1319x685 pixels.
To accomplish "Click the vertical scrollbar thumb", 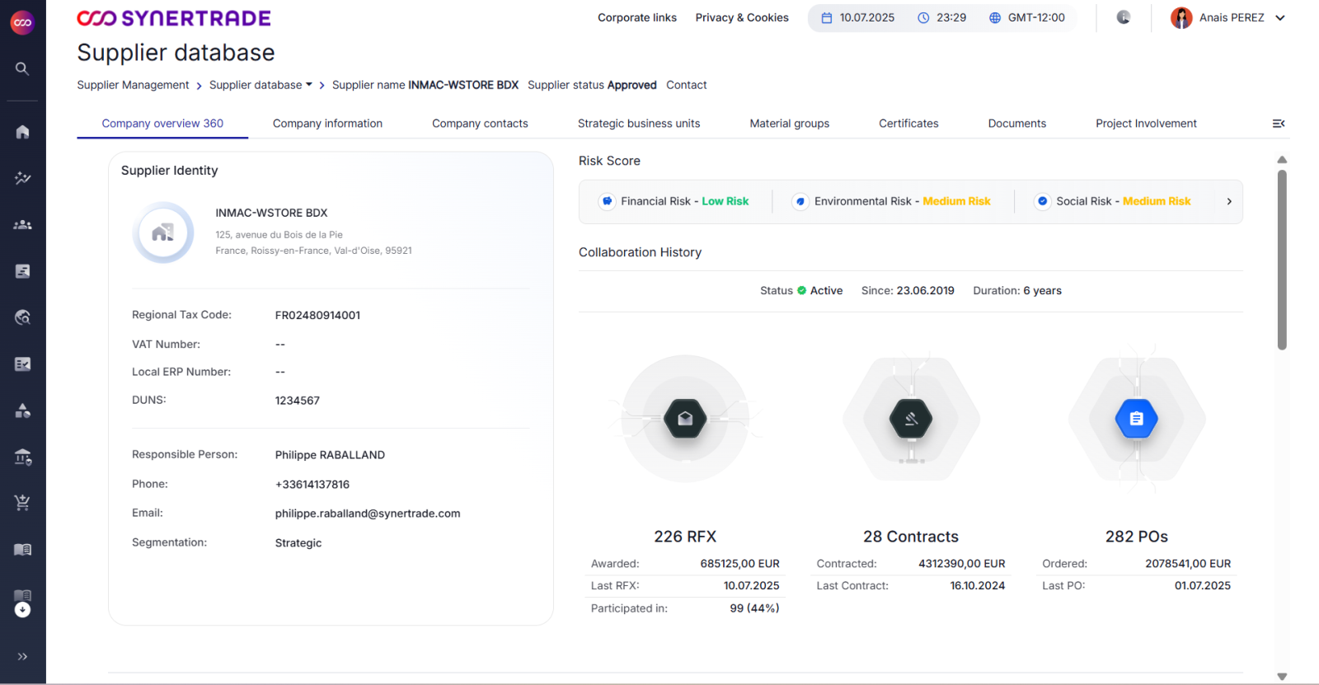I will (1282, 260).
